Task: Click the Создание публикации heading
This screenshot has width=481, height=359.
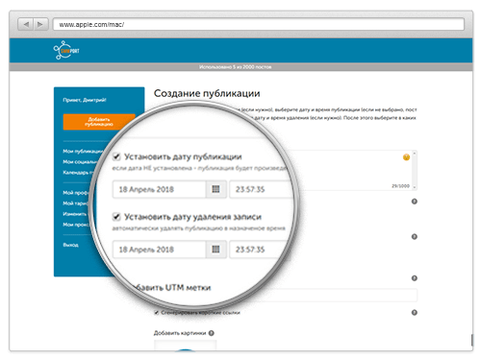Action: click(207, 93)
